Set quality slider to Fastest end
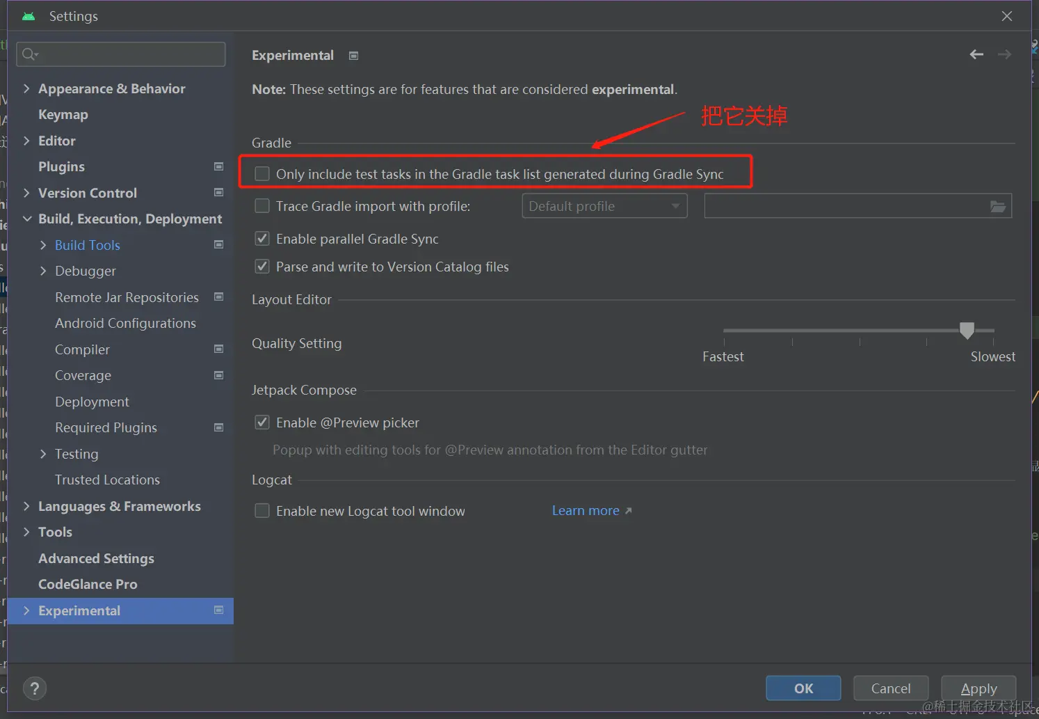 pyautogui.click(x=724, y=331)
